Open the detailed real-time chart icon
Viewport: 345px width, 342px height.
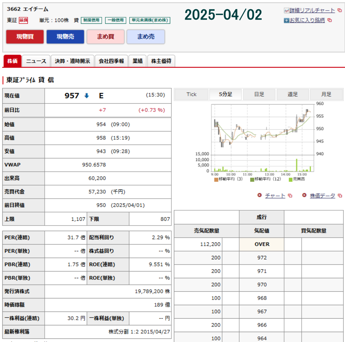286,10
